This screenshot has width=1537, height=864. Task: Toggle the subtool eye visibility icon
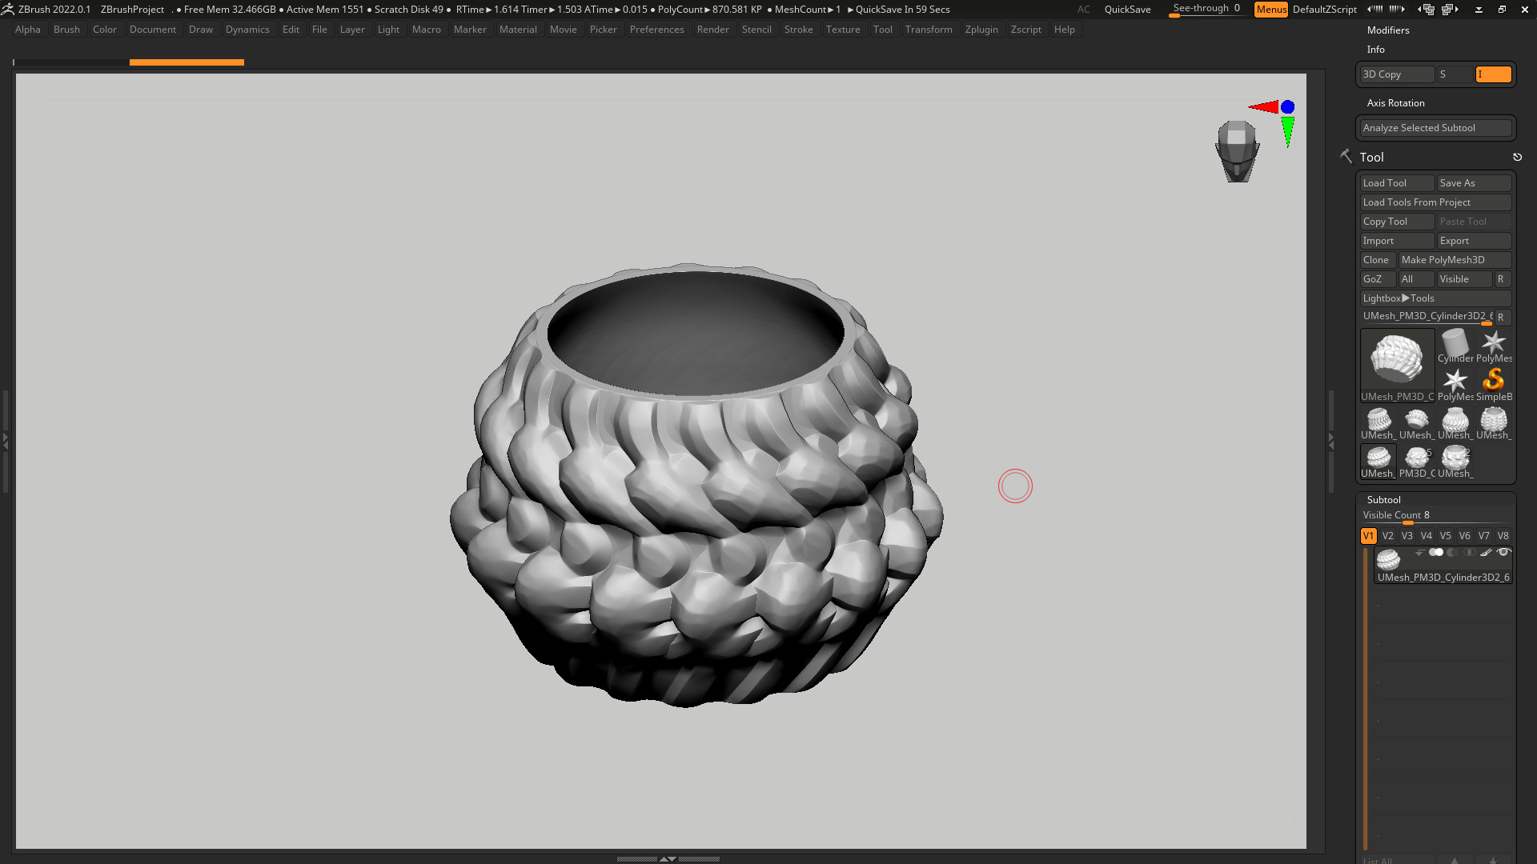pyautogui.click(x=1503, y=552)
